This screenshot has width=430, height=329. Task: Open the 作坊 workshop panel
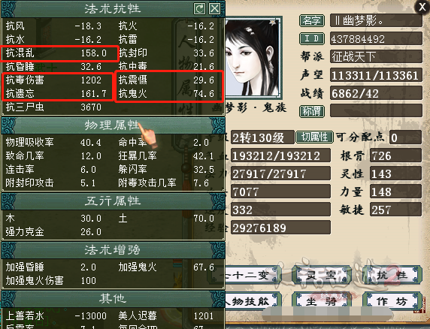[x=392, y=301]
